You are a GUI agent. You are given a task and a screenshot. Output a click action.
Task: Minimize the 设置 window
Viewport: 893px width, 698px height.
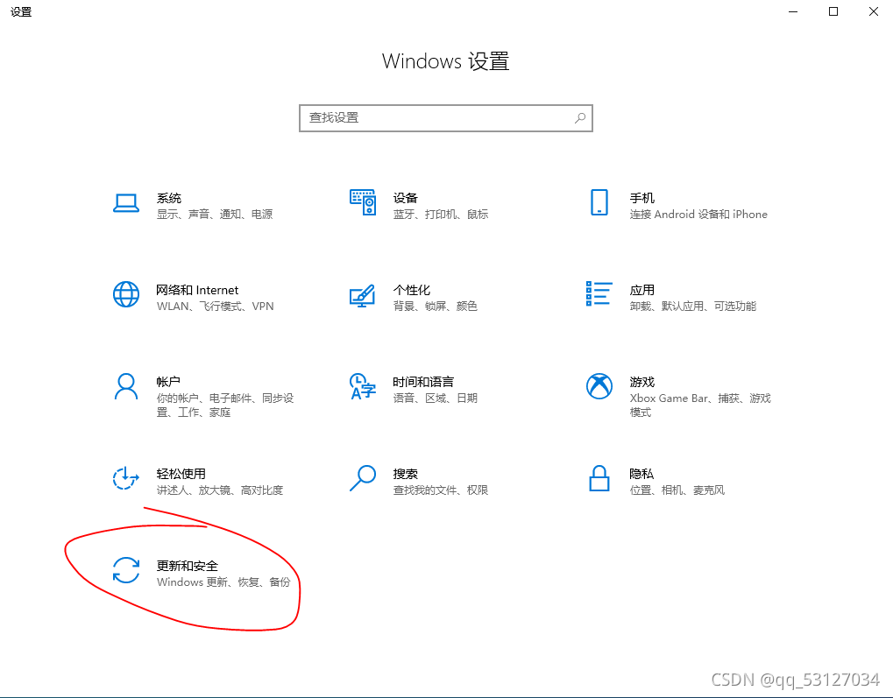pyautogui.click(x=793, y=11)
